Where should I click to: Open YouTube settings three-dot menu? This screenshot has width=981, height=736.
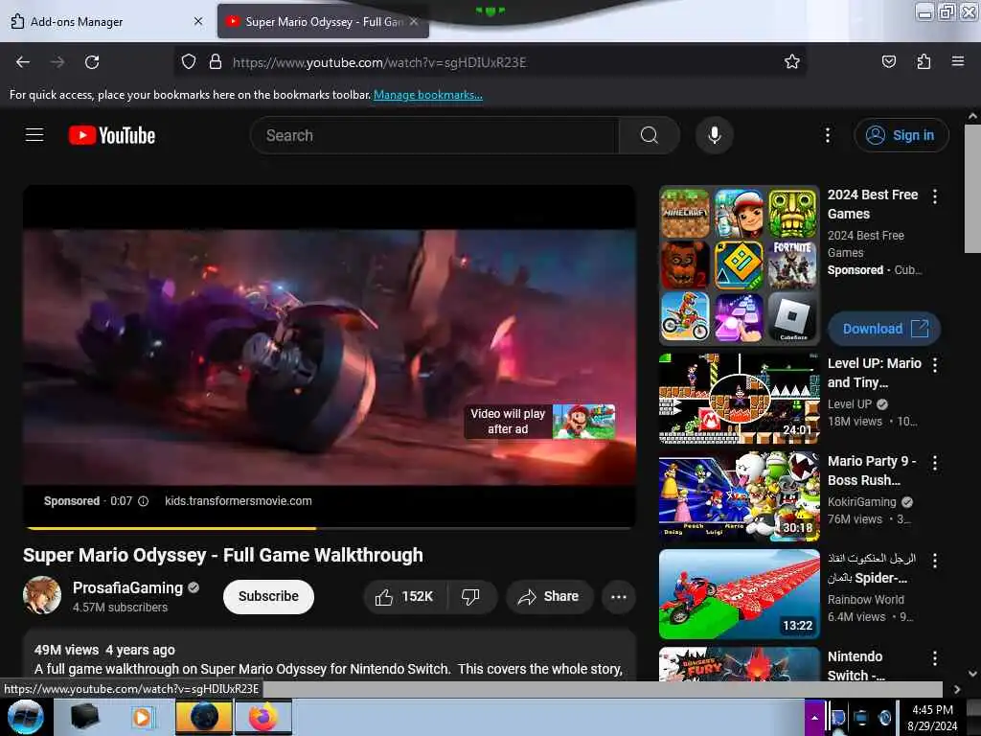pos(827,135)
